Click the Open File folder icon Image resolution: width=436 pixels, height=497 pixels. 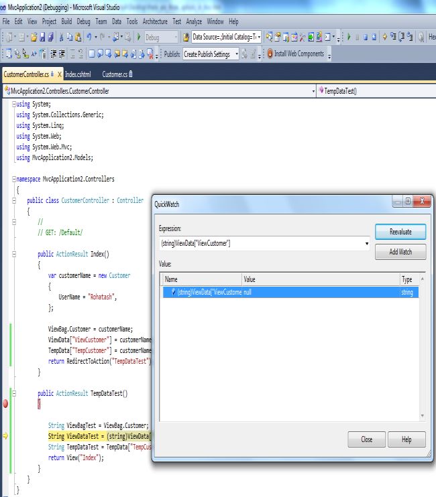pyautogui.click(x=34, y=37)
